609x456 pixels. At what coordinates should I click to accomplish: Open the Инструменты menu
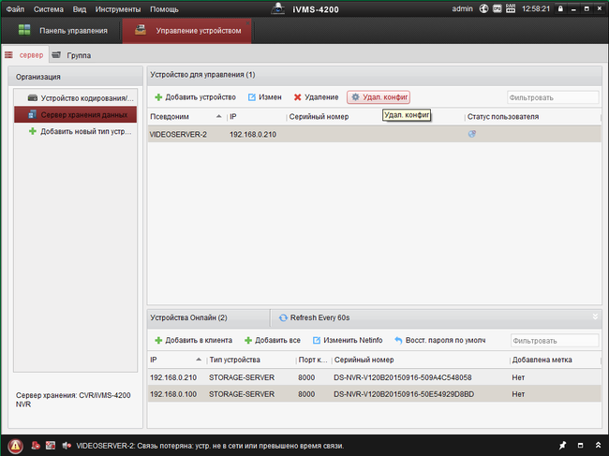[x=118, y=9]
